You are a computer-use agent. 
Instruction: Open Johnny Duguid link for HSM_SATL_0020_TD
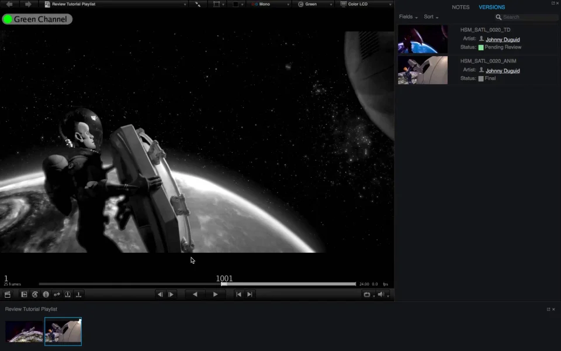point(503,39)
